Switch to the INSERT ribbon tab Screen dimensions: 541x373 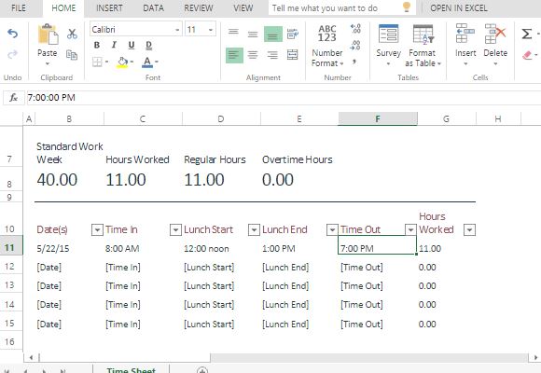[109, 8]
